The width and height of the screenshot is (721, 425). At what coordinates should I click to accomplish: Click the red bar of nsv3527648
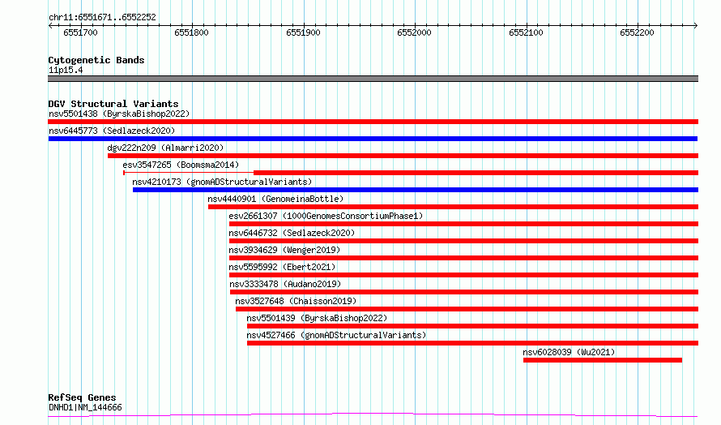click(467, 309)
